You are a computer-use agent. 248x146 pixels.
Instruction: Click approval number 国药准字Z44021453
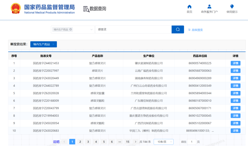tap(46, 63)
